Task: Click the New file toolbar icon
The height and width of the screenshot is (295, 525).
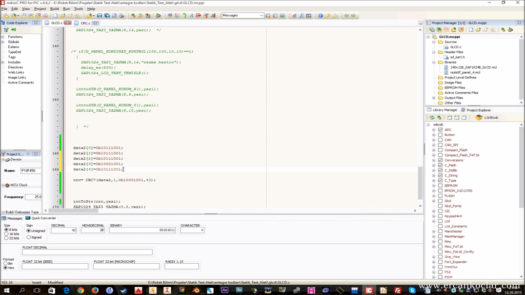Action: pos(55,16)
